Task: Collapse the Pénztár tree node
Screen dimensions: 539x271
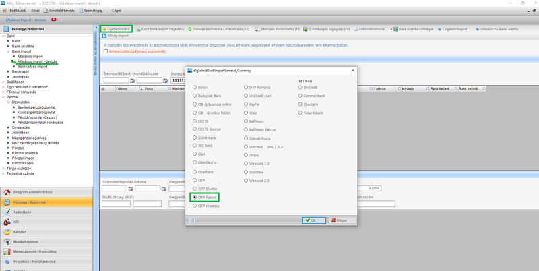Action: tap(3, 97)
